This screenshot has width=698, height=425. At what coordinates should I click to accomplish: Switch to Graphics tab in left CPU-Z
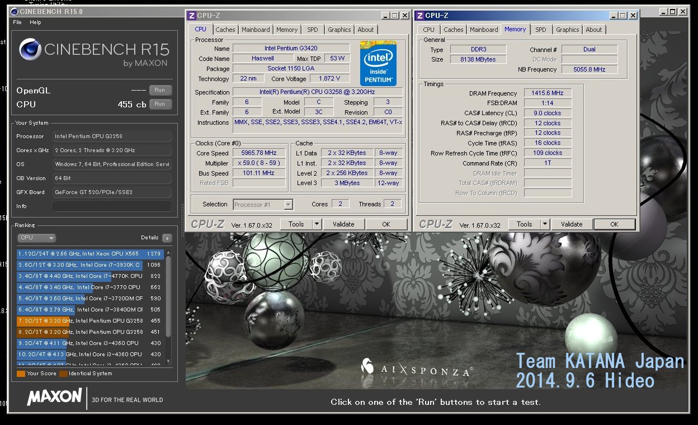[339, 30]
